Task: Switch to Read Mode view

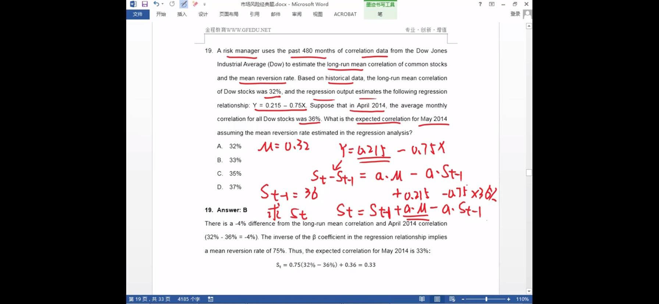Action: [x=422, y=299]
